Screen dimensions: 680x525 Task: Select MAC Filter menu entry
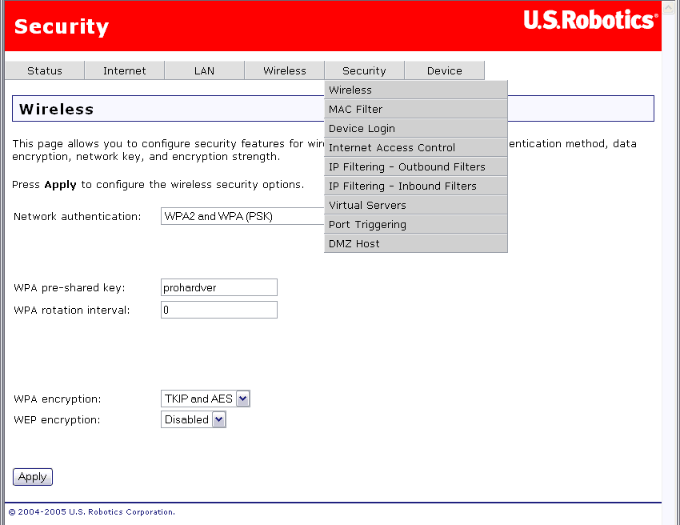(x=416, y=109)
